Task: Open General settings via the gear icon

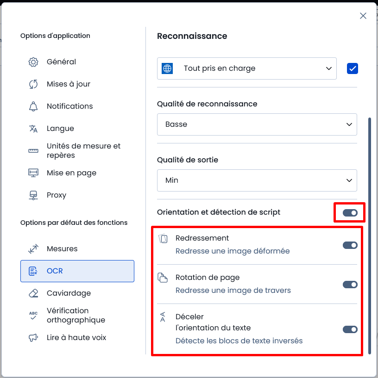Action: [x=33, y=62]
